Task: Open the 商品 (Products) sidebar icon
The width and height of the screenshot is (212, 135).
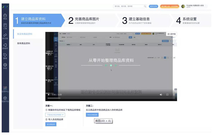Action: [5, 17]
